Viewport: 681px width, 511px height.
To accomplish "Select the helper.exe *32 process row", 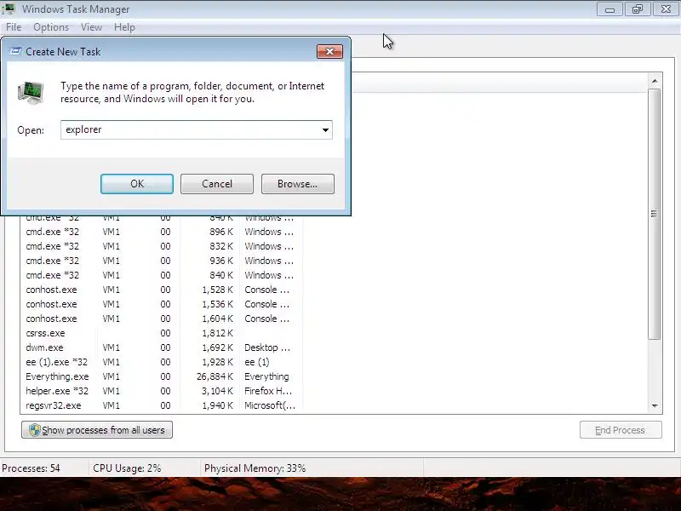I will tap(161, 391).
